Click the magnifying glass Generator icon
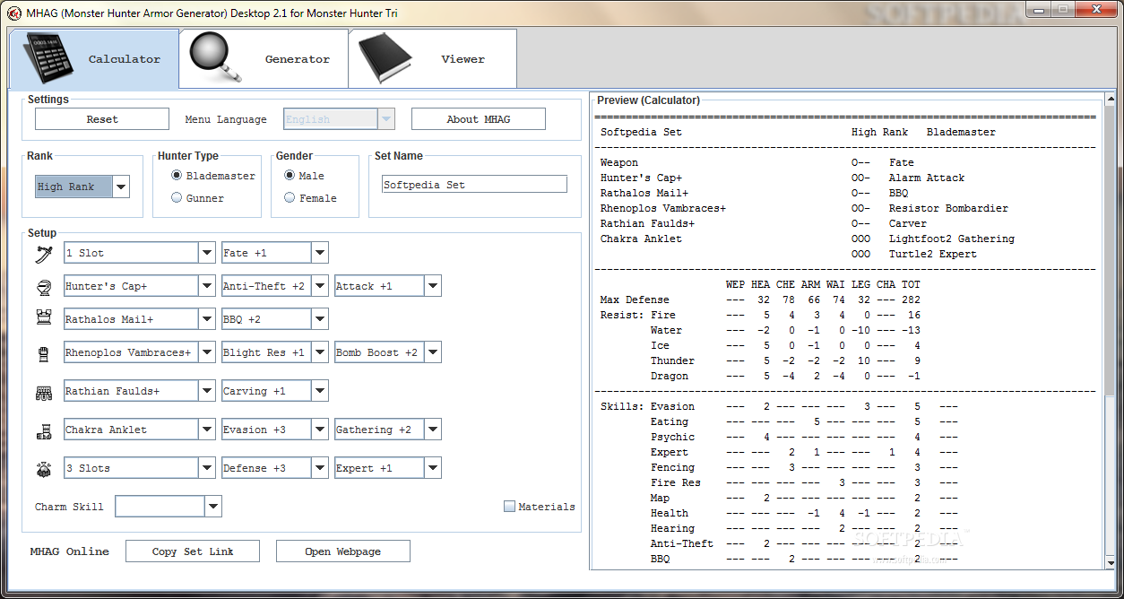 tap(216, 56)
